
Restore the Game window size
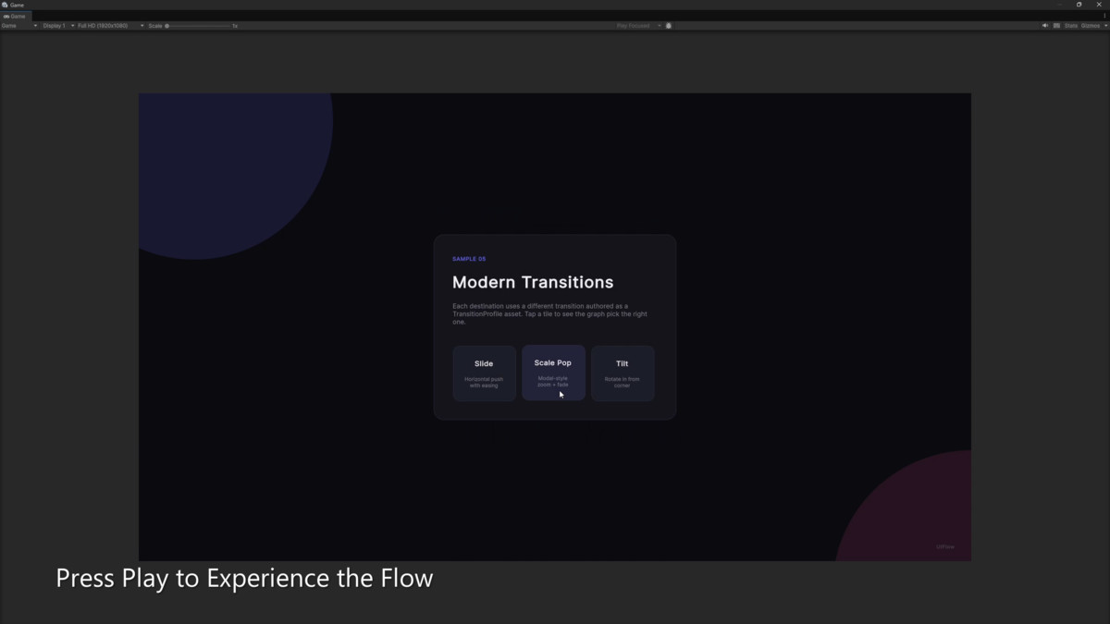pos(1079,5)
